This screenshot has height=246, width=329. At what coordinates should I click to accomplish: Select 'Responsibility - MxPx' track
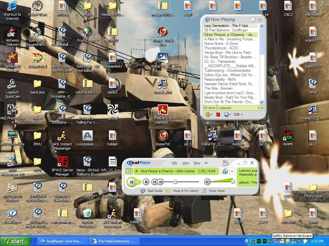(x=230, y=79)
